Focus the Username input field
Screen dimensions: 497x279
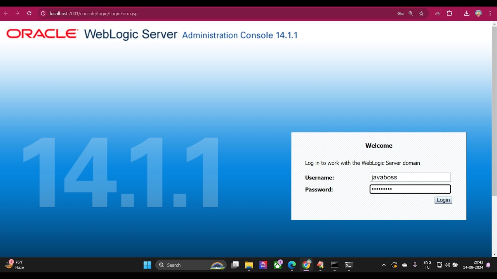(410, 177)
